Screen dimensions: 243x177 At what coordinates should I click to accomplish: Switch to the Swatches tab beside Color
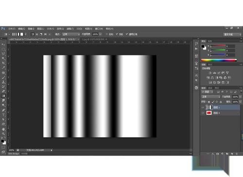[210, 41]
